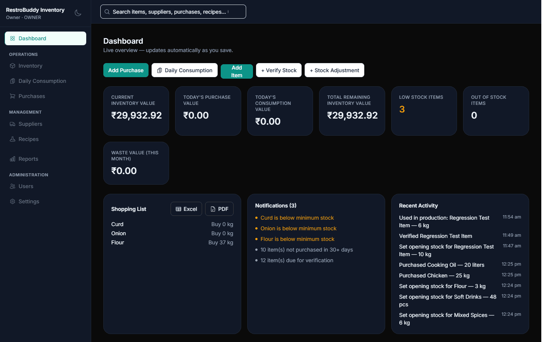Click the search magnifier icon
The image size is (547, 342).
[x=107, y=12]
